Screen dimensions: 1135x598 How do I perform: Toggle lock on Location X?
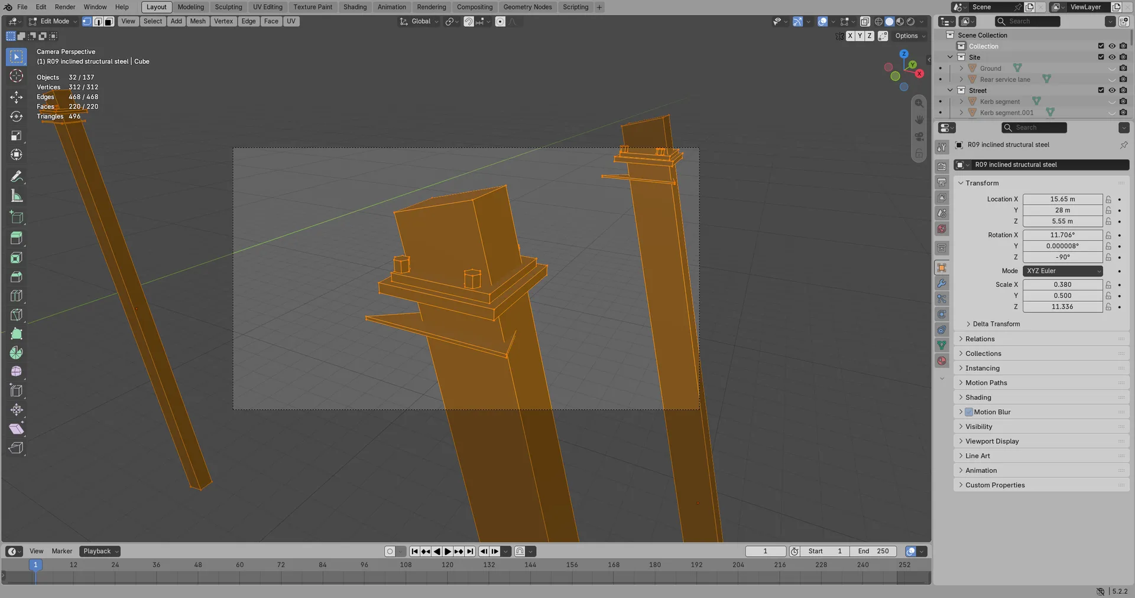tap(1108, 200)
